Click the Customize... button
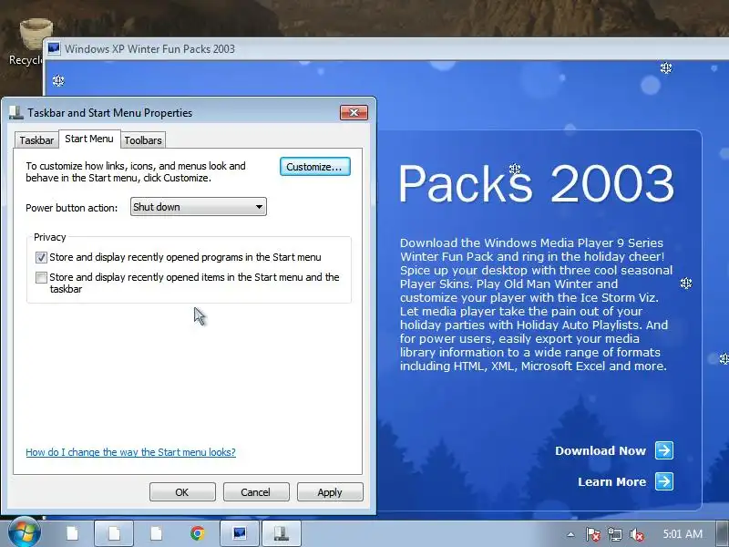729x547 pixels. 314,167
